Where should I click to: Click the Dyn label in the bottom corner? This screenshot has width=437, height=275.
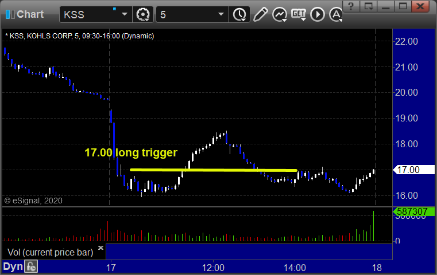13,266
